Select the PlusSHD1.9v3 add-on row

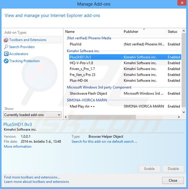125,57
